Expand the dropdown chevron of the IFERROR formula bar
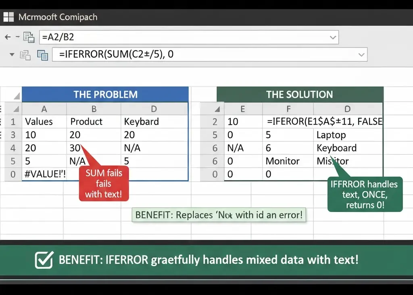This screenshot has width=413, height=295. pyautogui.click(x=361, y=54)
